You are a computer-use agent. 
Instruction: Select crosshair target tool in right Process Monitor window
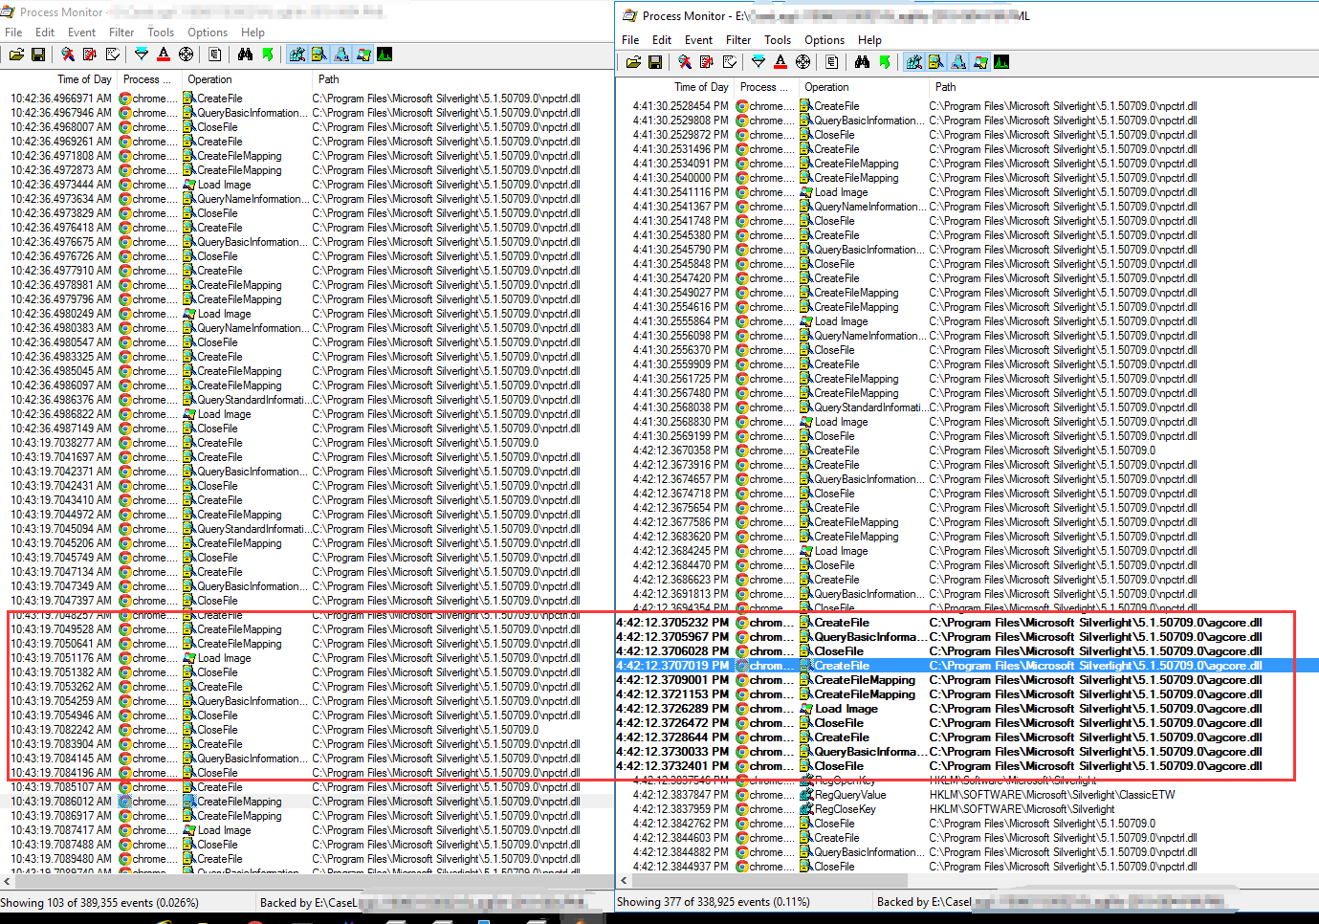tap(803, 62)
